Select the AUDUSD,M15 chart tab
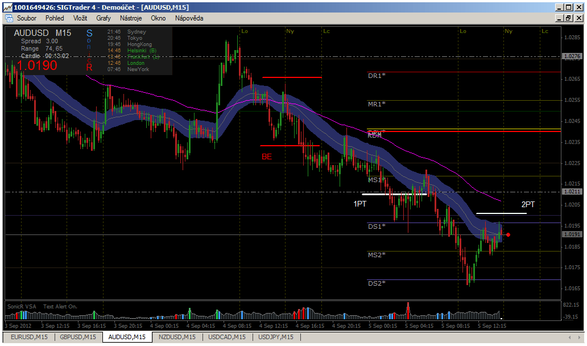Screen dimensions: 587x346 click(127, 337)
